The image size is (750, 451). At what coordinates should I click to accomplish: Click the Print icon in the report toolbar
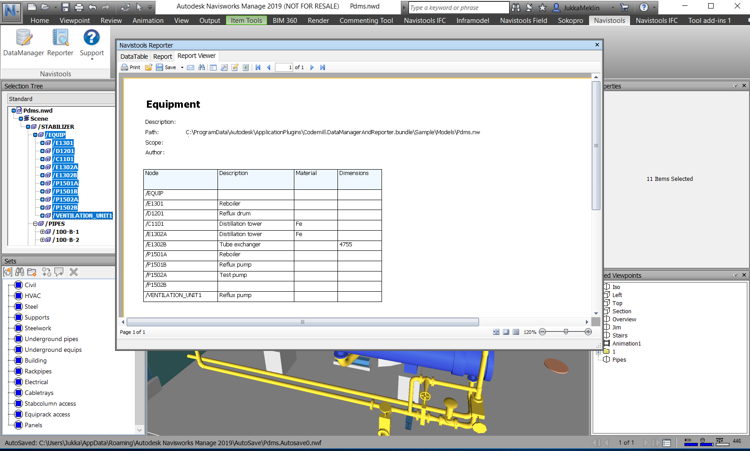tap(130, 67)
